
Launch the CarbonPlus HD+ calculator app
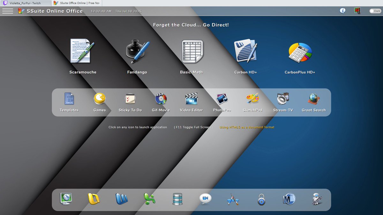coord(300,52)
